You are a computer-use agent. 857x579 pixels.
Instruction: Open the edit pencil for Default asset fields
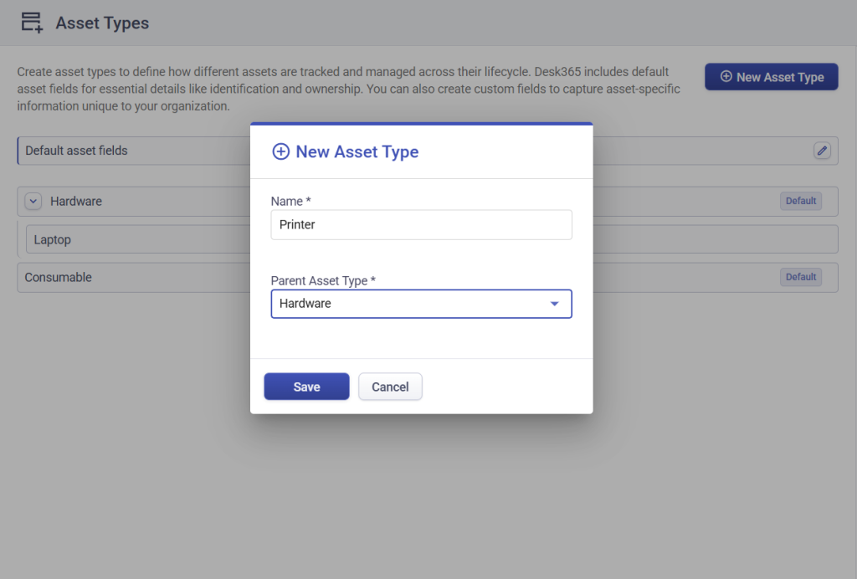821,151
